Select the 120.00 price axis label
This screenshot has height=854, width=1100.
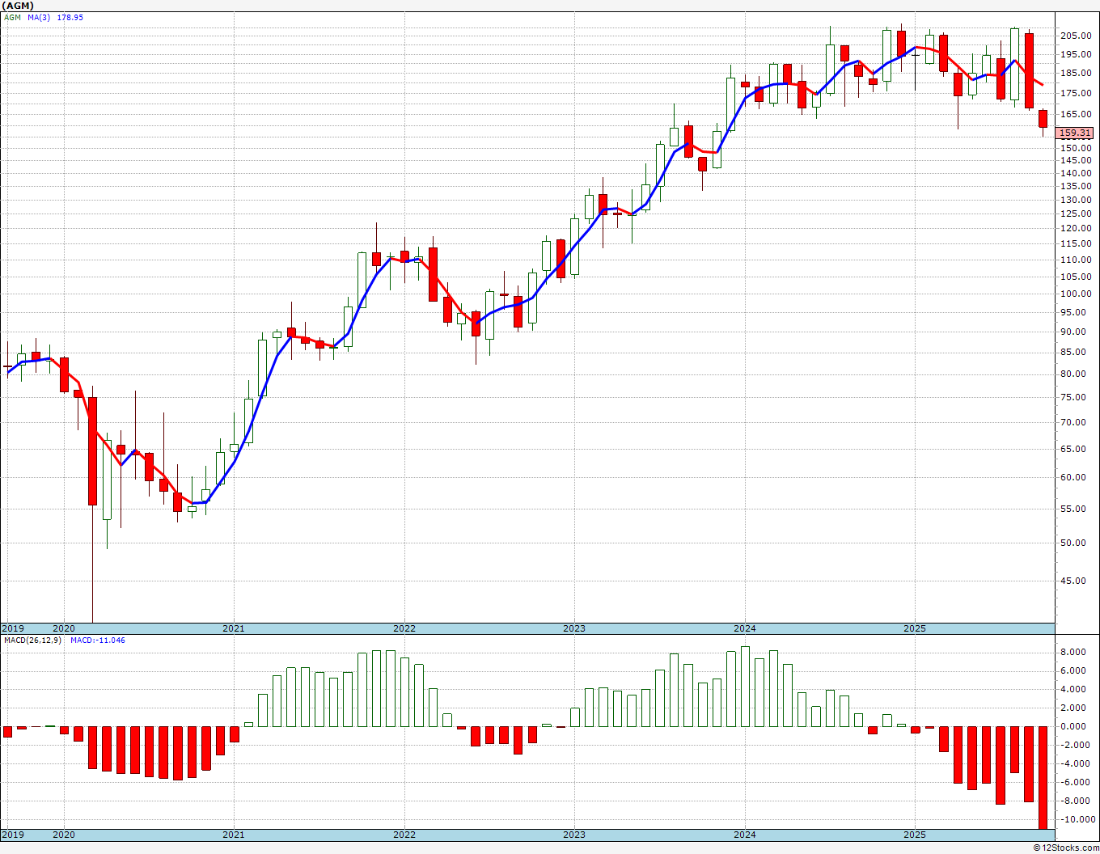pos(1076,228)
